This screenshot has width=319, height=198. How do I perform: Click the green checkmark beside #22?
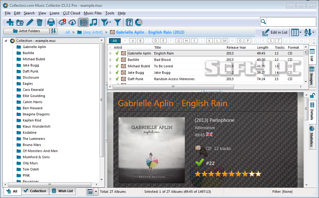coord(199,162)
